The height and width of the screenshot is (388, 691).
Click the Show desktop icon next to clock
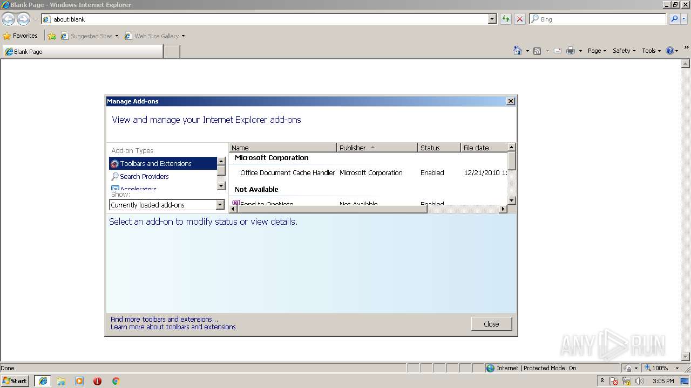coord(685,381)
